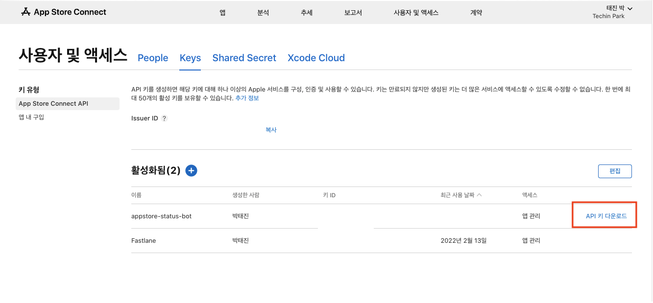Copy the Issuer ID with 복사
The width and height of the screenshot is (653, 303).
click(271, 130)
